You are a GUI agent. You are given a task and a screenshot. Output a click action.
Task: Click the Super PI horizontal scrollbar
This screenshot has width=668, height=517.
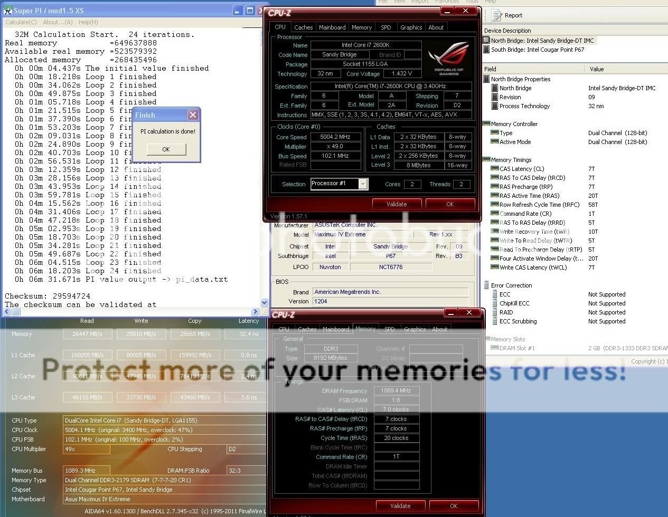132,312
